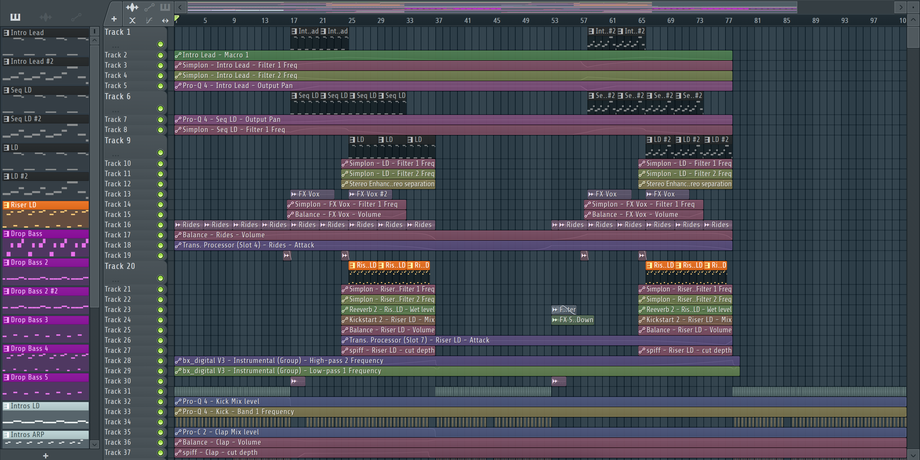Open clip menu of Balance - Rides - Volume
Image resolution: width=920 pixels, height=460 pixels.
[178, 235]
